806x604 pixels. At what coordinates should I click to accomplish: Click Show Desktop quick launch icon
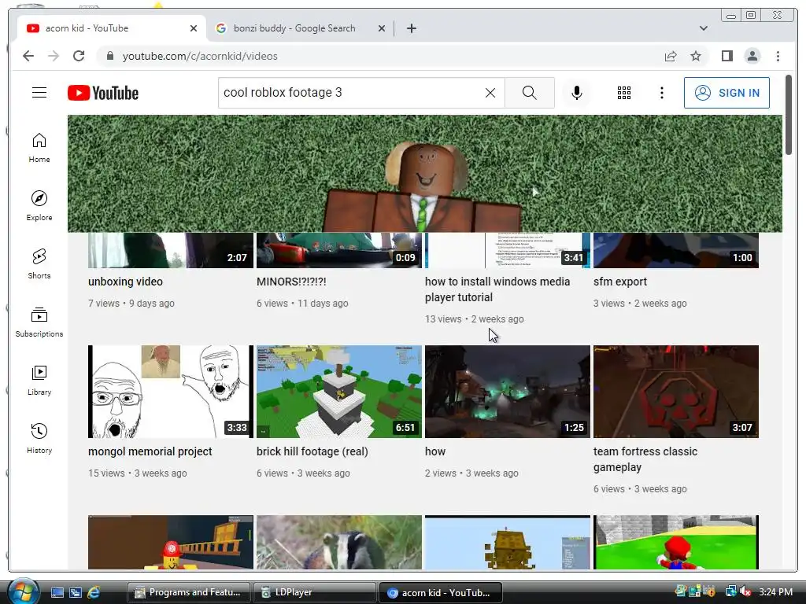(57, 592)
